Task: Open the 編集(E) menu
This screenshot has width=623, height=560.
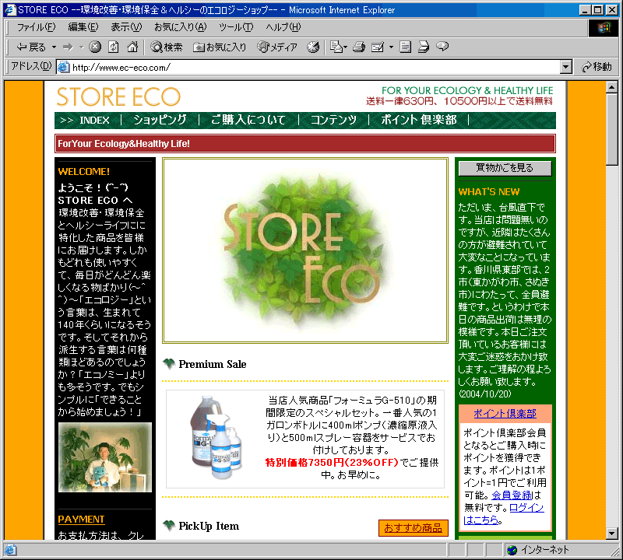Action: [83, 27]
